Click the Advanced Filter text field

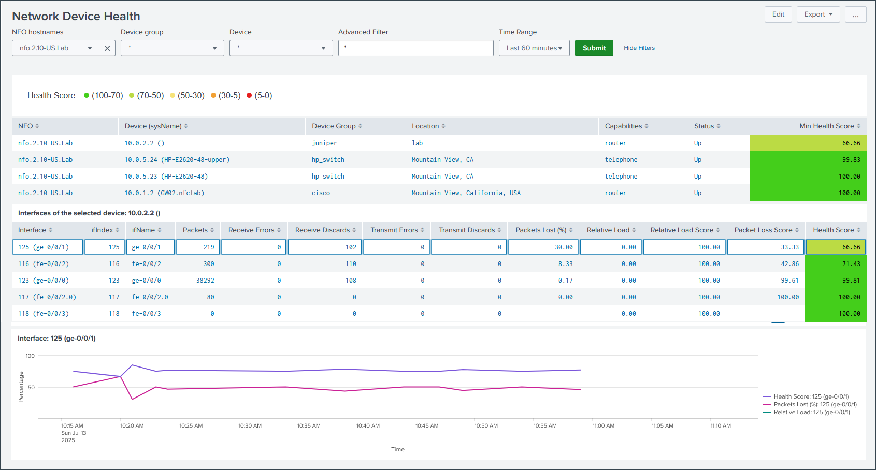415,48
